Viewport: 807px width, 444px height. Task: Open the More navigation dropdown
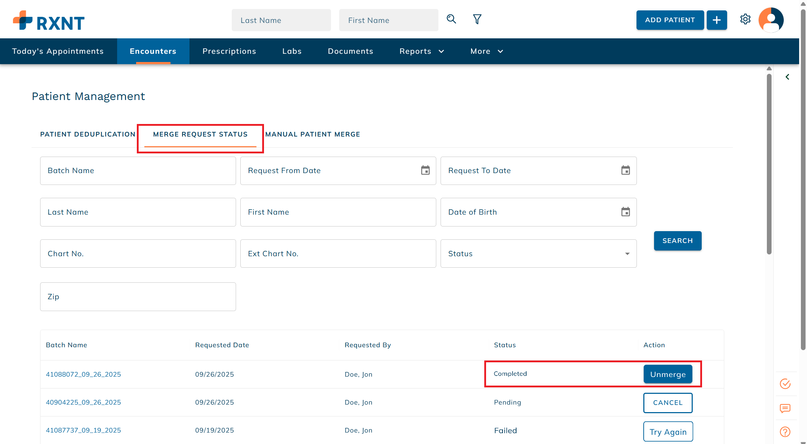[x=487, y=51]
